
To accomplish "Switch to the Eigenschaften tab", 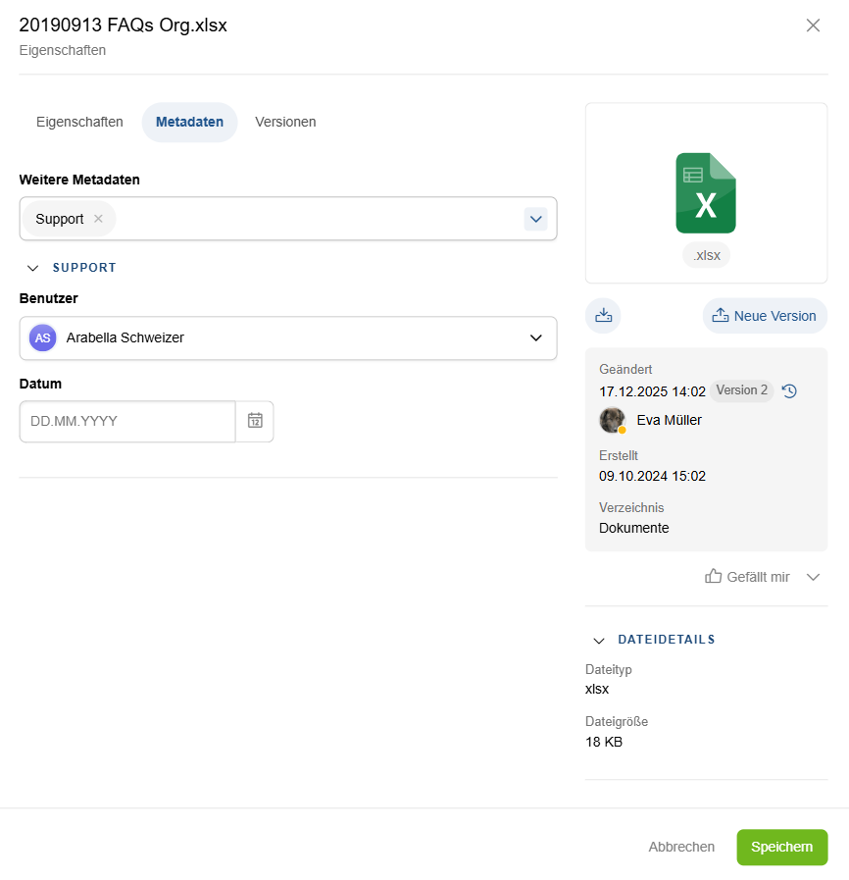I will tap(79, 123).
